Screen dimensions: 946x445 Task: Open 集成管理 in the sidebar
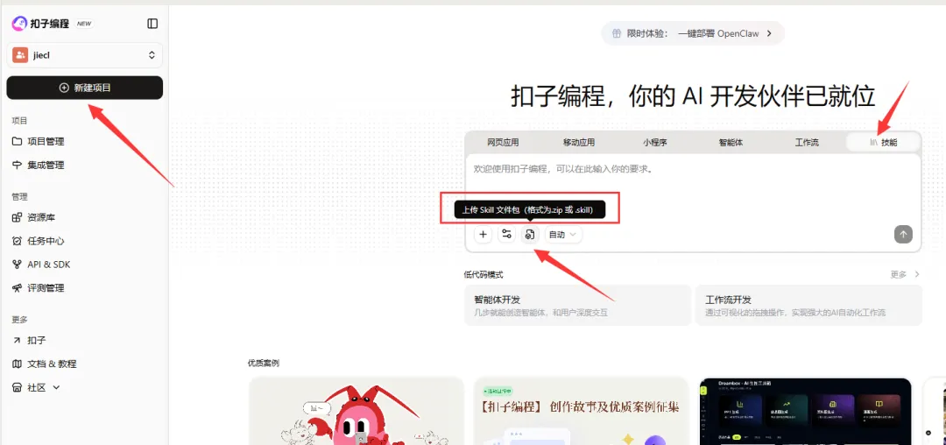(x=46, y=165)
